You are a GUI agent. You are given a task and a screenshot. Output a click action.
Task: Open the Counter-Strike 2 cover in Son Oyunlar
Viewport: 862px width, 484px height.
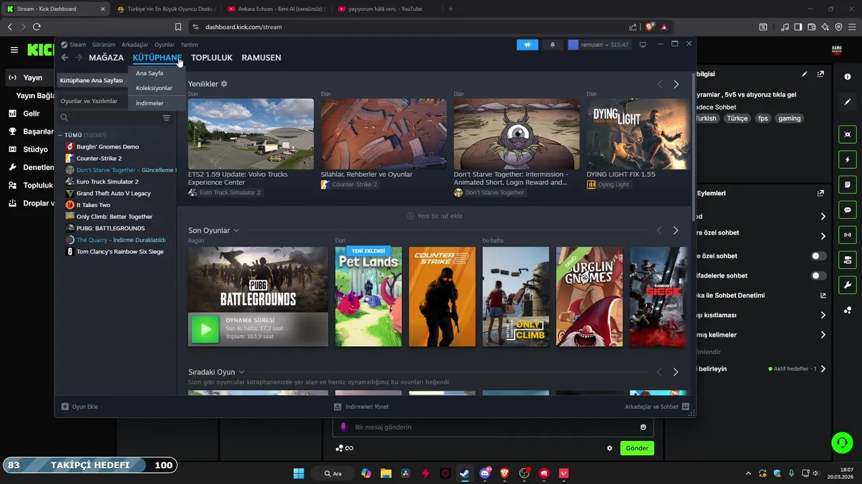pos(442,296)
